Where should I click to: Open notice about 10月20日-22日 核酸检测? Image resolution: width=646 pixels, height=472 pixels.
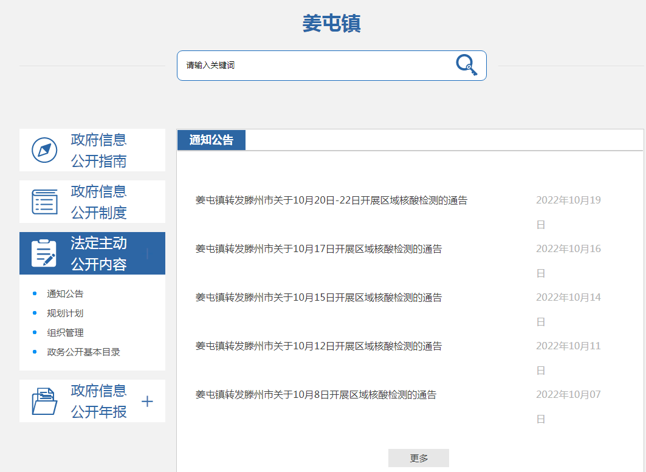tap(332, 200)
